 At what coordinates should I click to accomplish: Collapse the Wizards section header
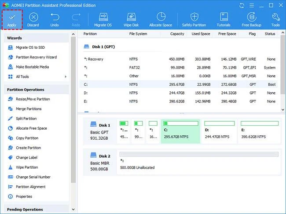click(x=37, y=38)
